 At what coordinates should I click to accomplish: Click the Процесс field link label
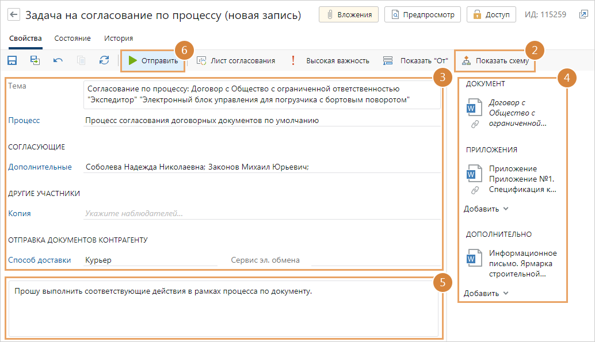point(24,121)
